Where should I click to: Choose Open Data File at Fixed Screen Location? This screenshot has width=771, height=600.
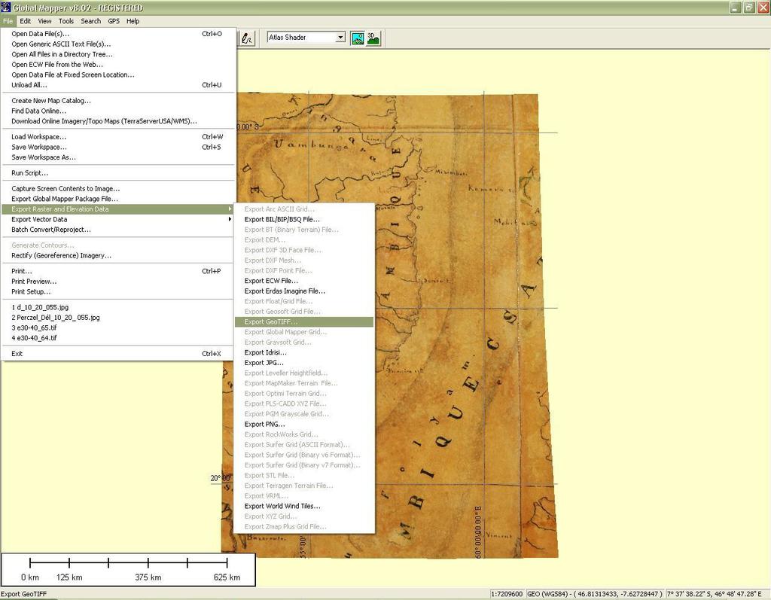pos(117,75)
